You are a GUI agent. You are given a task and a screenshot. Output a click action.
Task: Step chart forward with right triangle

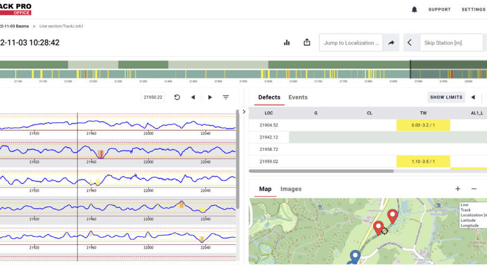click(x=210, y=97)
